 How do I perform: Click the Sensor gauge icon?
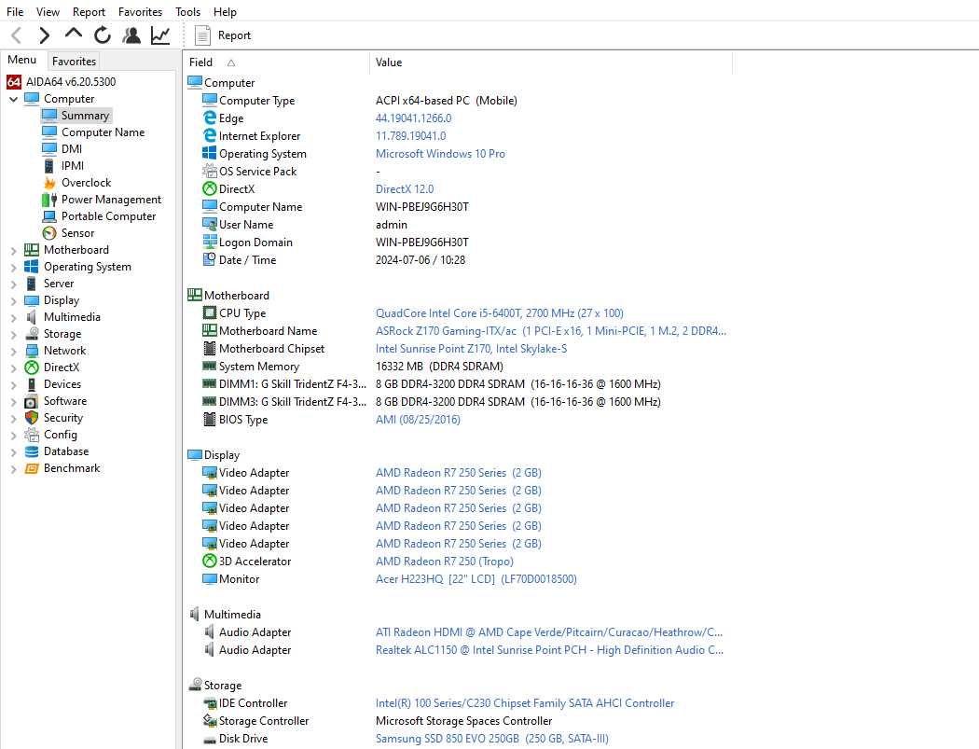[x=49, y=233]
